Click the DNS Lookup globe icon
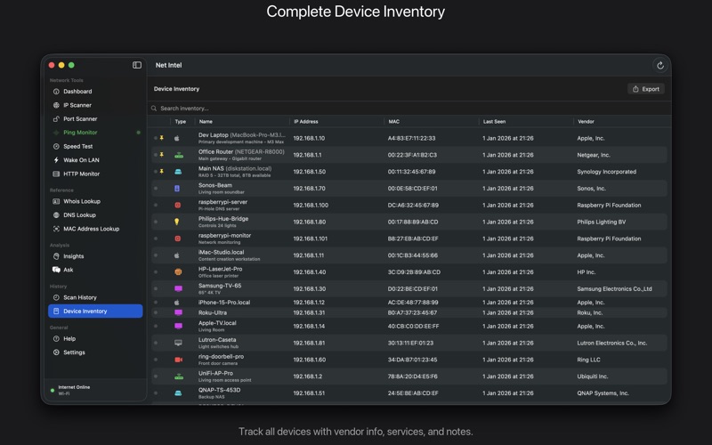 [x=56, y=214]
